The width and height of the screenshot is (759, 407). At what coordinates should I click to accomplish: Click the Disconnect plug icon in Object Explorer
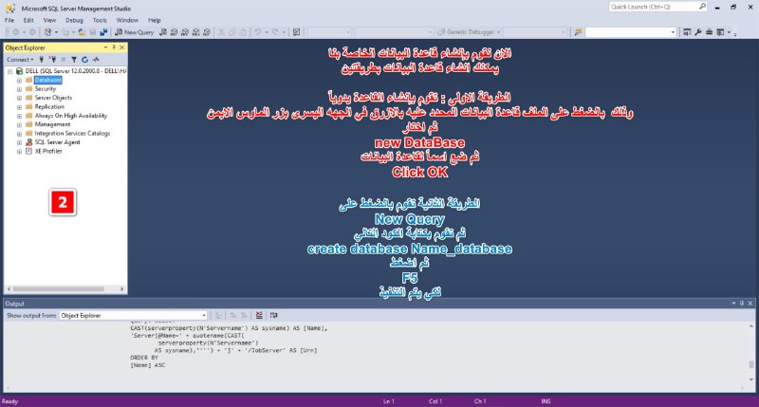52,60
